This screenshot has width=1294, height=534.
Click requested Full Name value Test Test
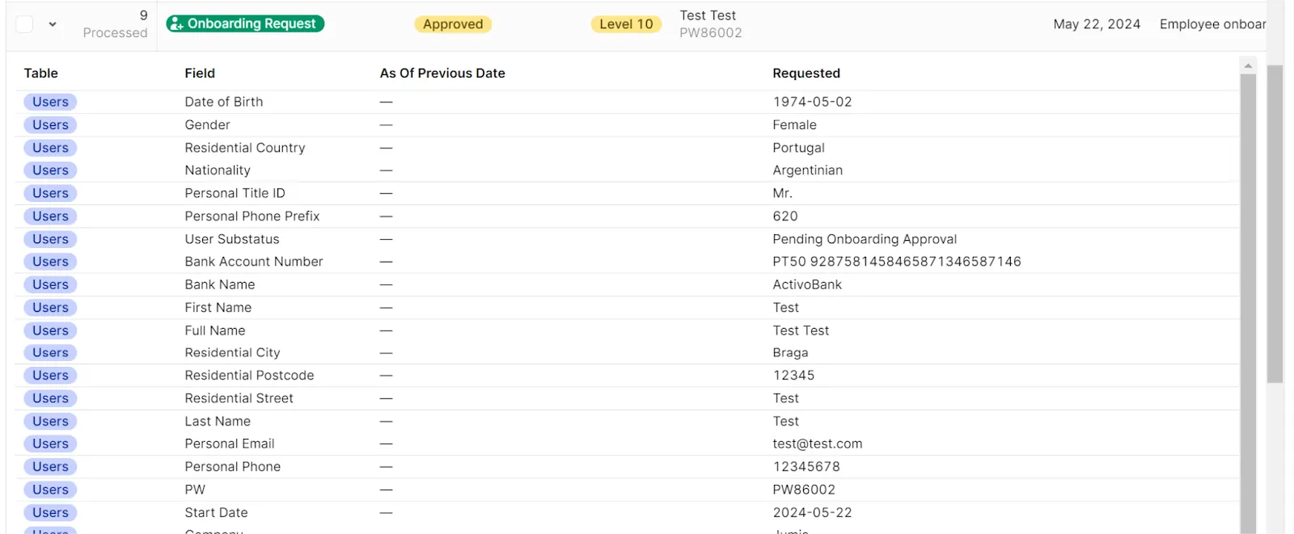point(801,330)
